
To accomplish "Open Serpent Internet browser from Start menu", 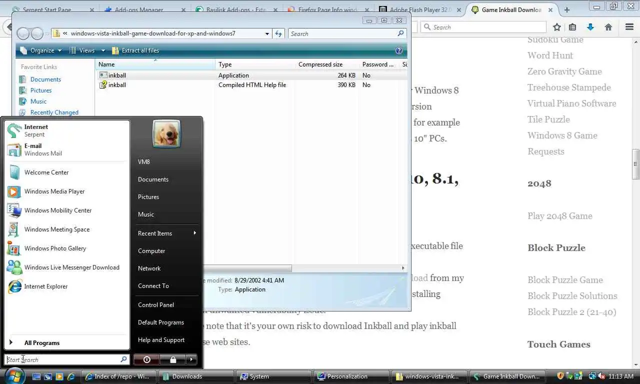I will pos(67,130).
